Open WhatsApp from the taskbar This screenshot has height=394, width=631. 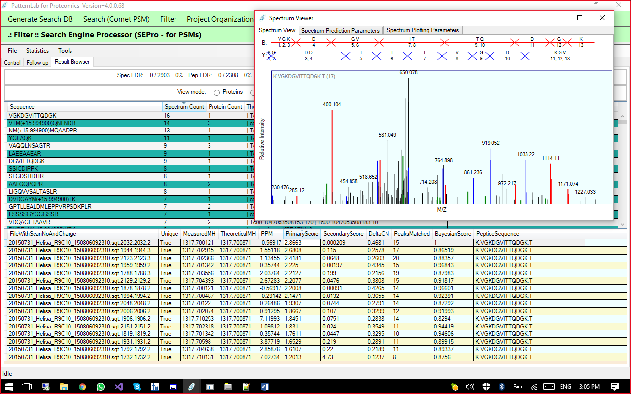101,387
